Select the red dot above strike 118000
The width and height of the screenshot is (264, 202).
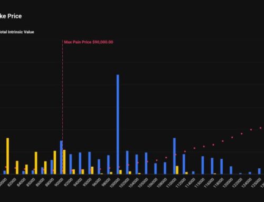click(223, 141)
